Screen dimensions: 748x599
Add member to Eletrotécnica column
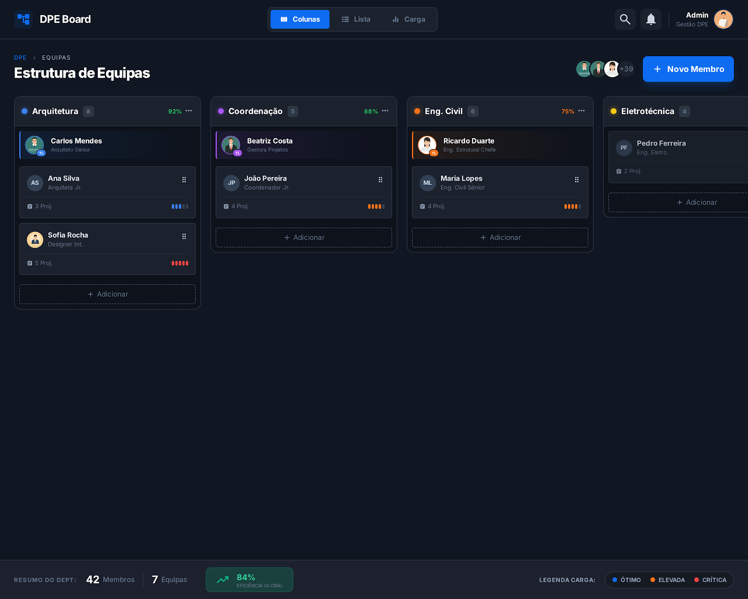pos(678,203)
